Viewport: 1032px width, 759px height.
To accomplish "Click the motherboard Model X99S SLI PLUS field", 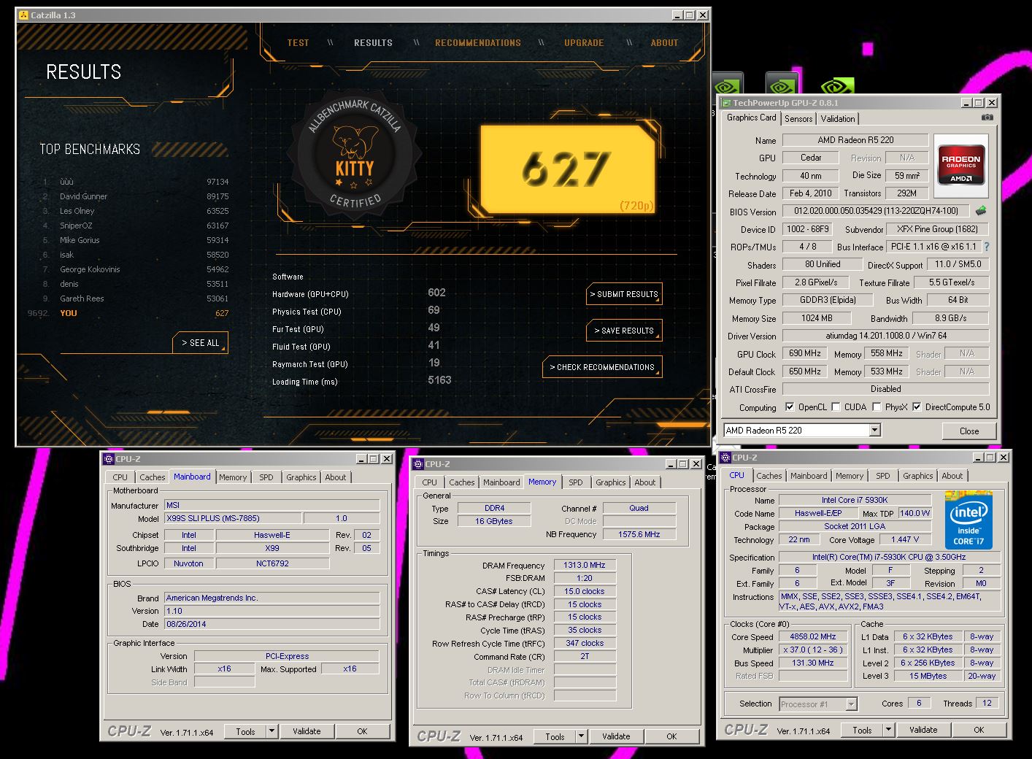I will click(232, 518).
